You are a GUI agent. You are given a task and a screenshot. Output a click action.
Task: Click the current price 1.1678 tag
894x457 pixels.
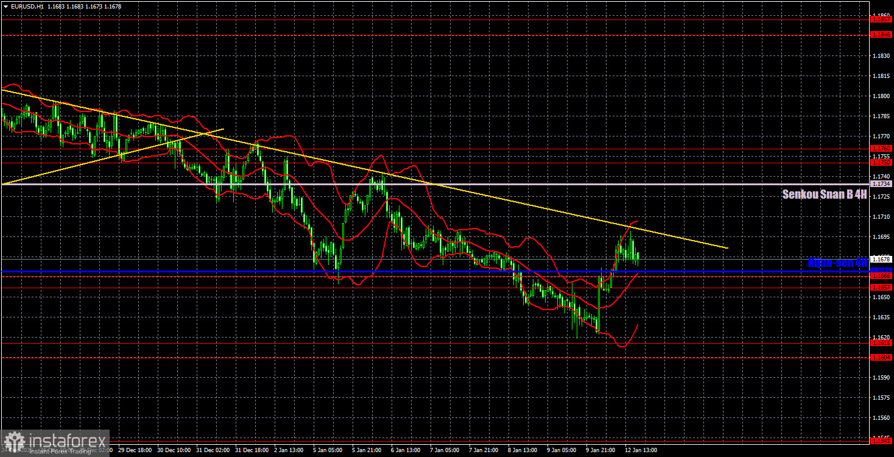(882, 259)
